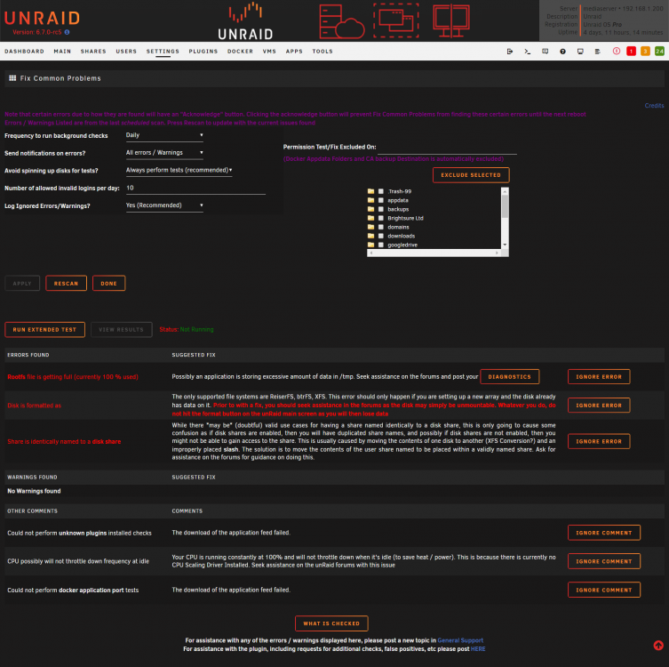This screenshot has width=669, height=667.
Task: Open the HERE link for plugin assistance
Action: pos(478,649)
